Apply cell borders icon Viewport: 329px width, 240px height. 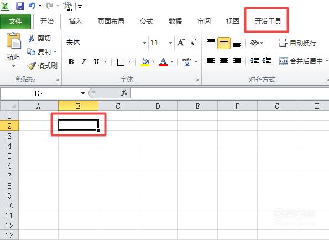click(x=121, y=62)
